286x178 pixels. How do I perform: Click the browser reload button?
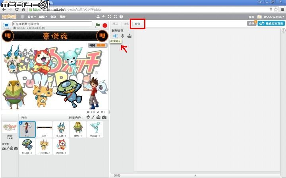[x=17, y=9]
